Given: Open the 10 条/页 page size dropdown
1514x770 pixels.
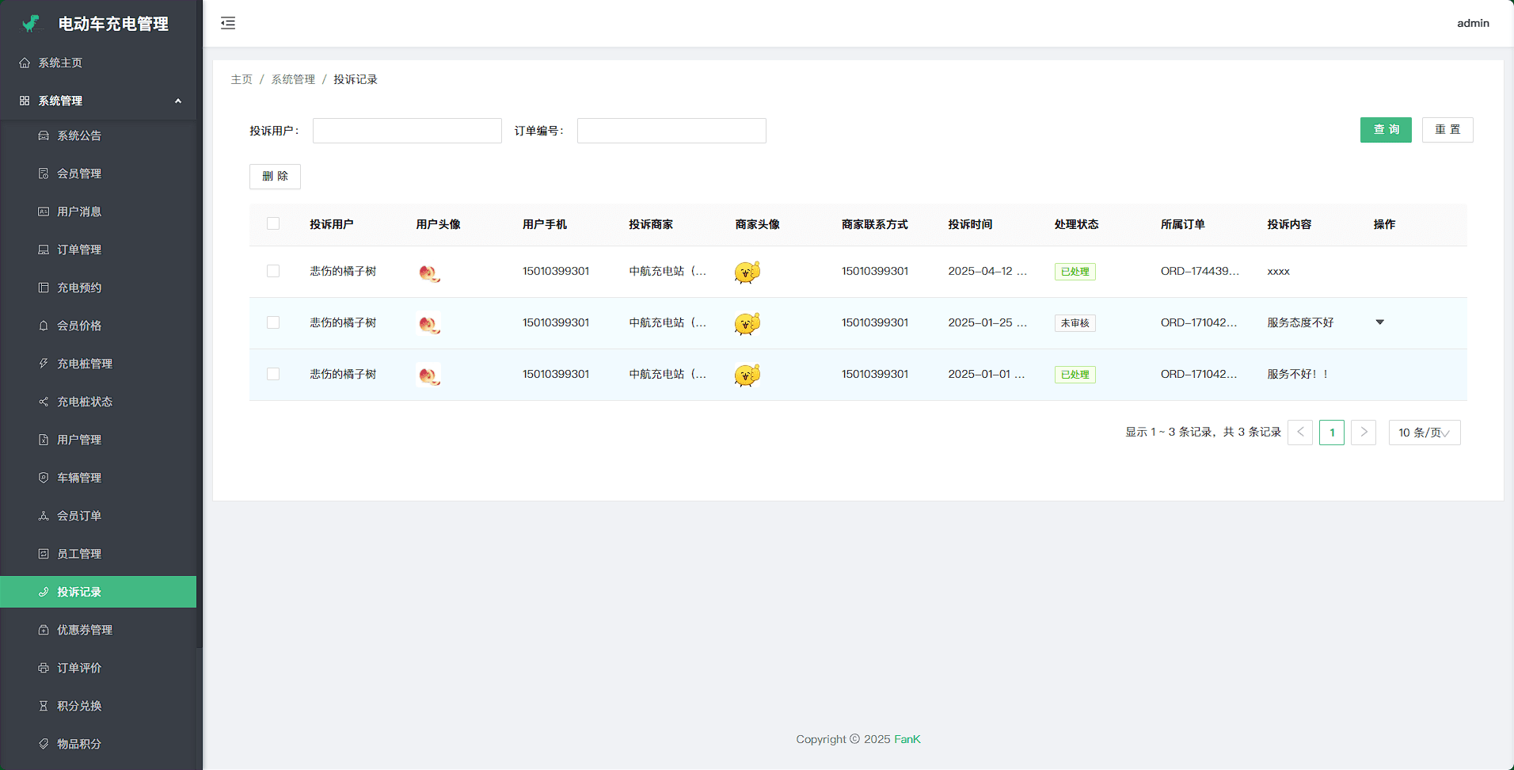Looking at the screenshot, I should pos(1424,433).
